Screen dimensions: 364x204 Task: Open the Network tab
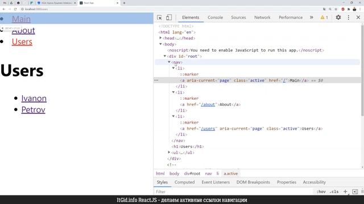click(262, 18)
